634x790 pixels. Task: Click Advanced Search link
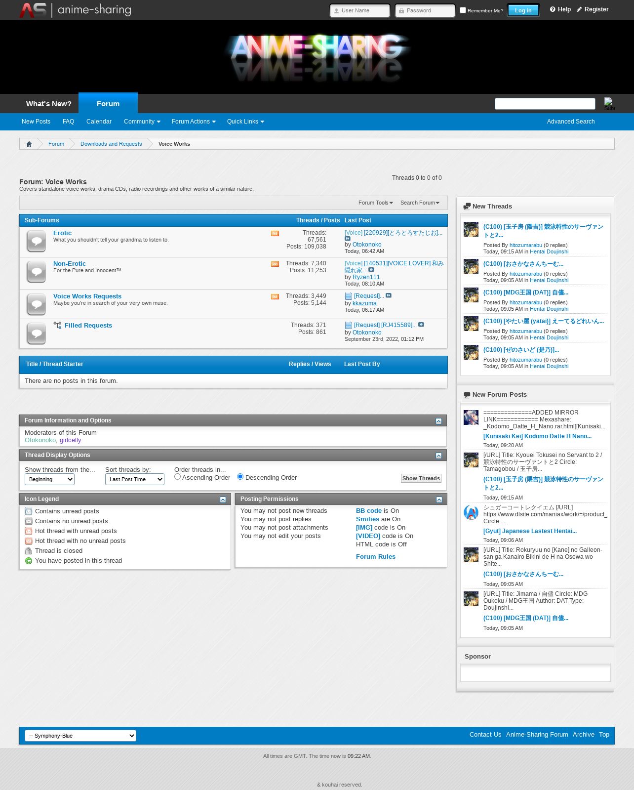pos(571,122)
